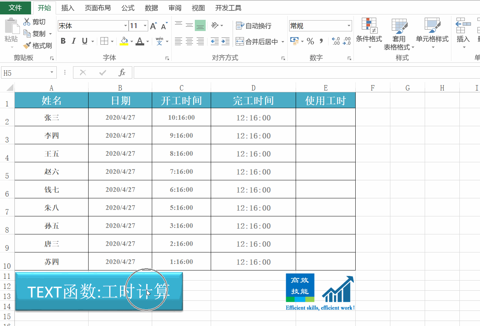Expand the borders dropdown arrow

pyautogui.click(x=112, y=41)
